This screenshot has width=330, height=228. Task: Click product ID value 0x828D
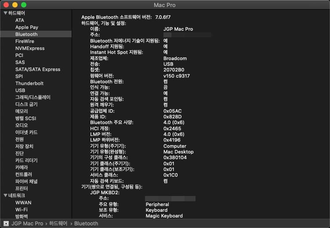point(173,117)
